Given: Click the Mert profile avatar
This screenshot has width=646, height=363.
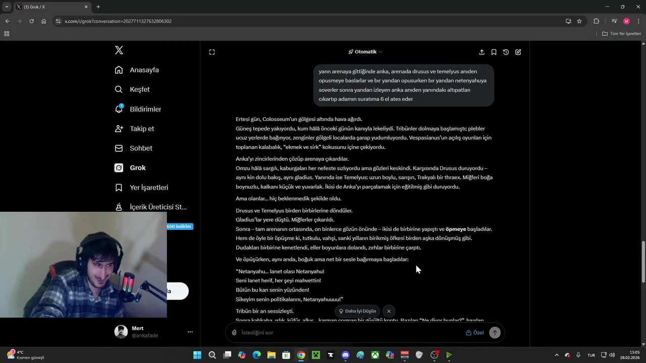Looking at the screenshot, I should click(x=121, y=332).
